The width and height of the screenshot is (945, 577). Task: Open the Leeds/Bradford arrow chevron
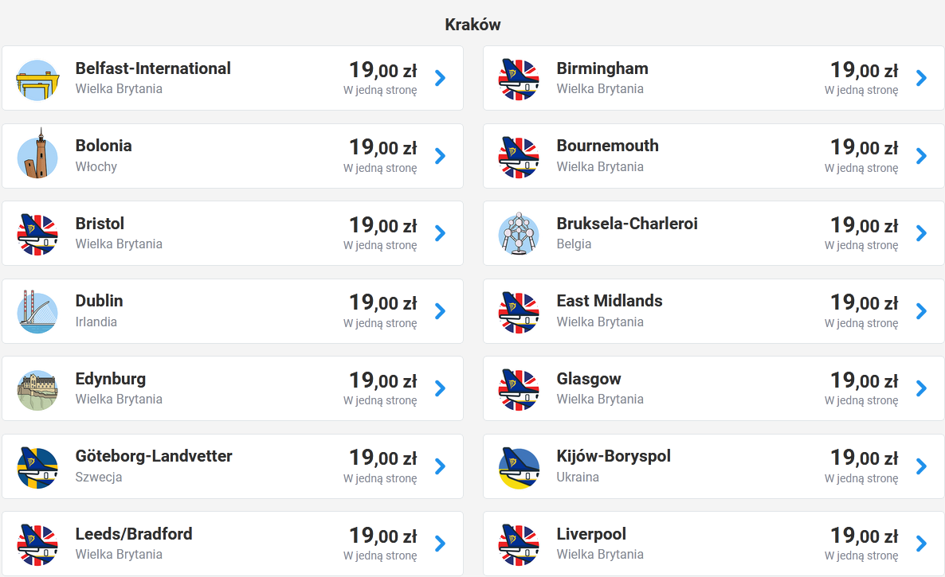pyautogui.click(x=441, y=544)
